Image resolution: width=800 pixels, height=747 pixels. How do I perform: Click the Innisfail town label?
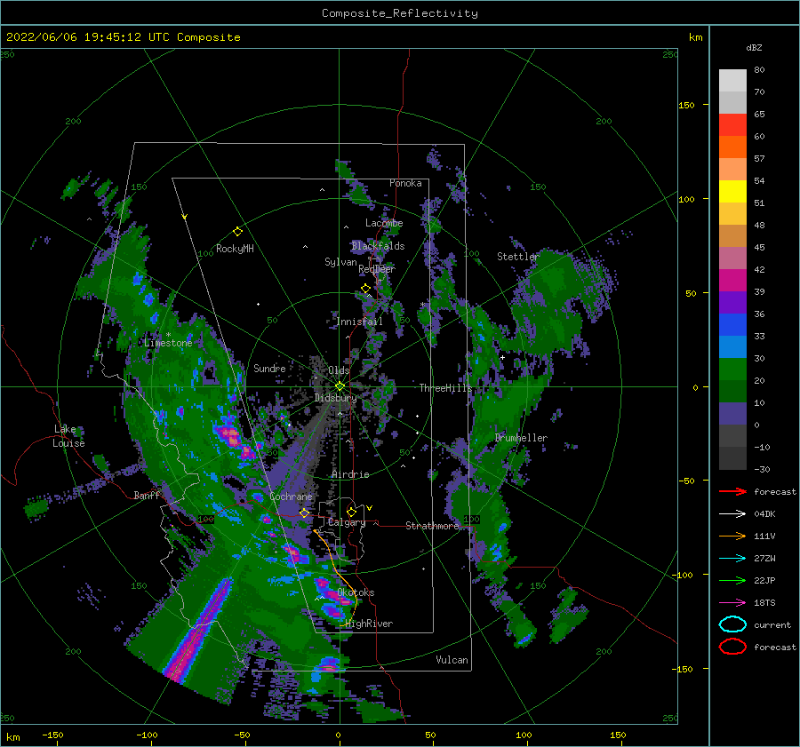click(359, 322)
